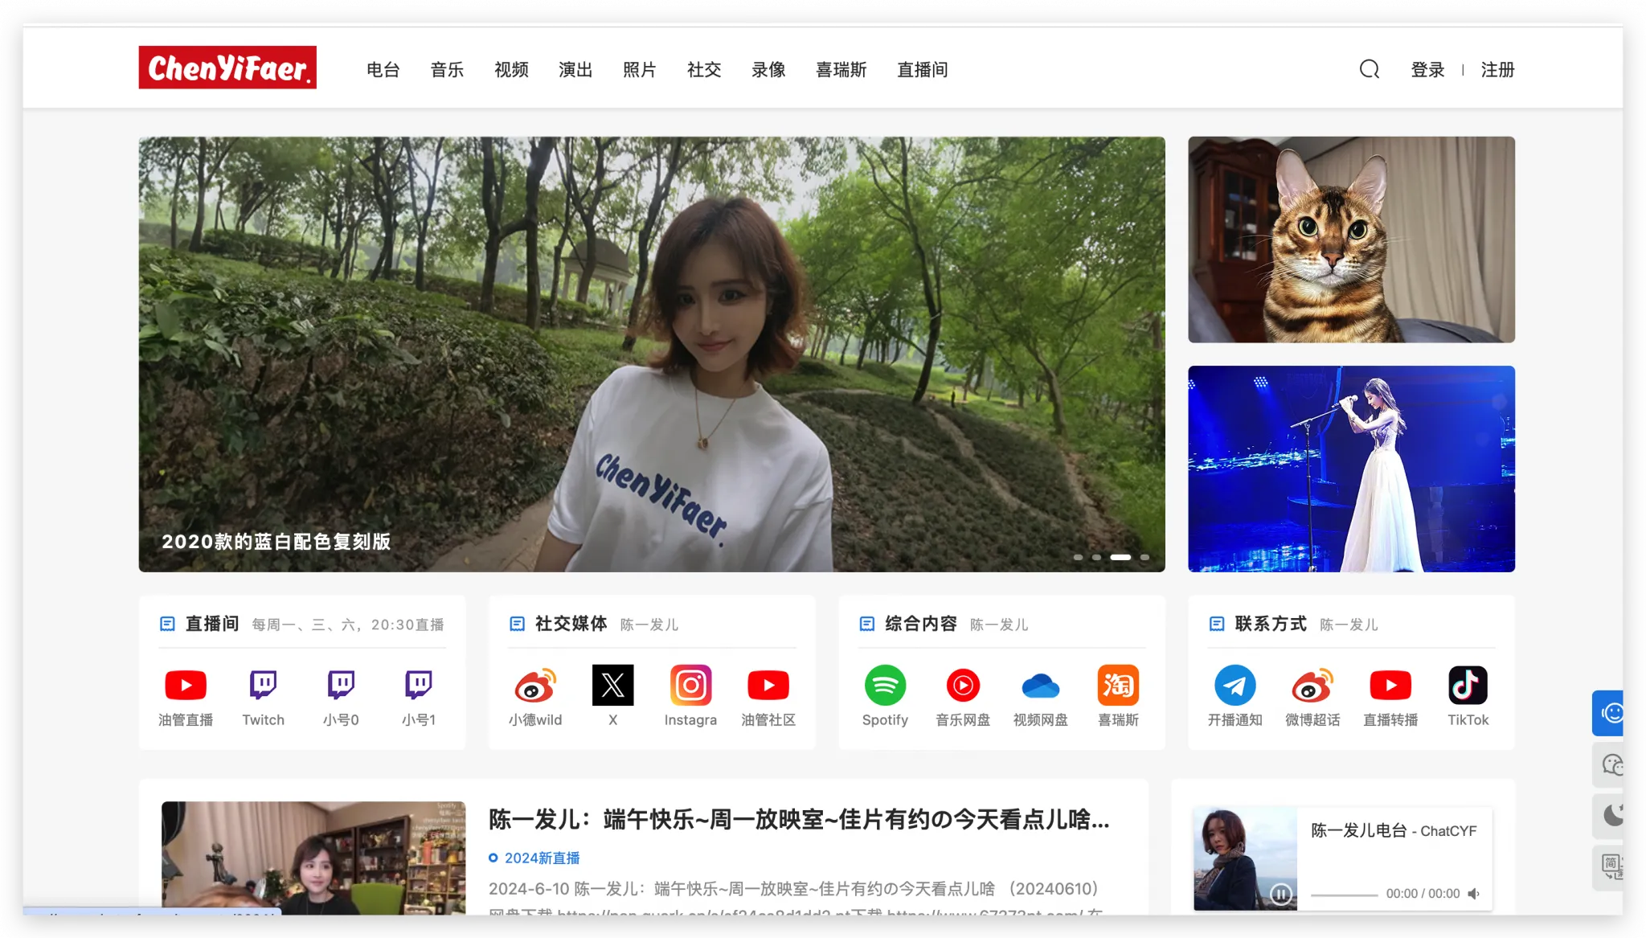Viewport: 1646px width, 938px height.
Task: Open the search magnifier in the header
Action: pyautogui.click(x=1369, y=69)
